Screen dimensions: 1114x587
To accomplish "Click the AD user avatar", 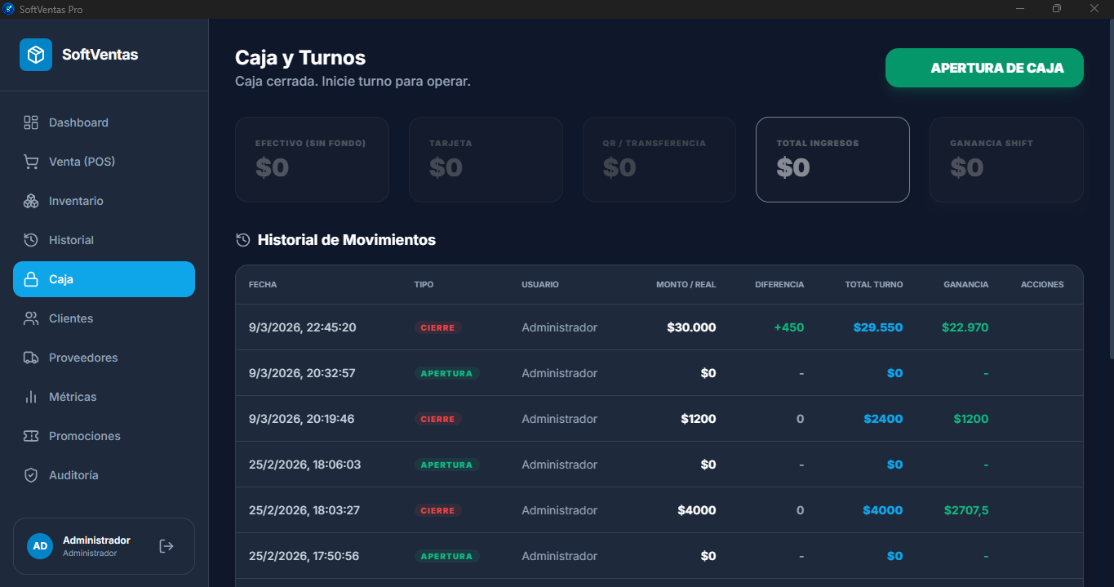I will point(40,546).
